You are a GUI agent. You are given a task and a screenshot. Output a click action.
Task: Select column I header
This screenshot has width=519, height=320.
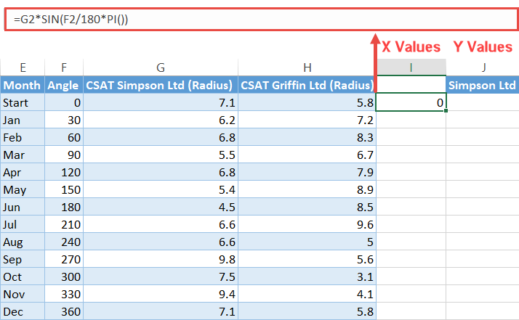tap(411, 67)
